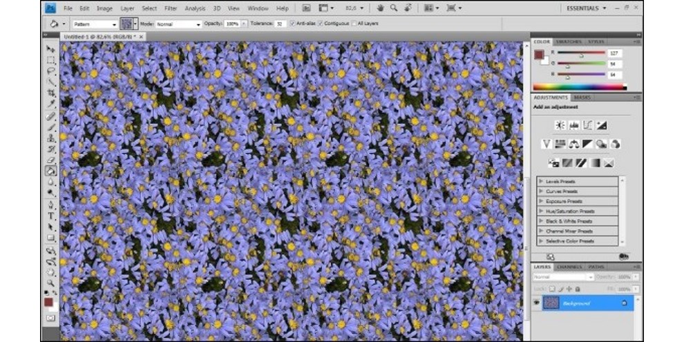Click the R value field showing 127
Screen dimensions: 684x342
615,53
